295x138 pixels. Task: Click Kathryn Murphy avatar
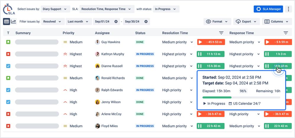(97, 54)
